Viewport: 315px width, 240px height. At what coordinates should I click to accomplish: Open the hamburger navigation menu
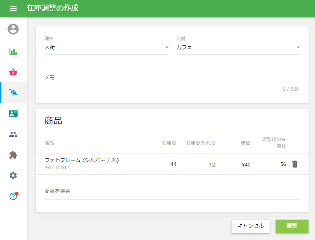(x=13, y=8)
